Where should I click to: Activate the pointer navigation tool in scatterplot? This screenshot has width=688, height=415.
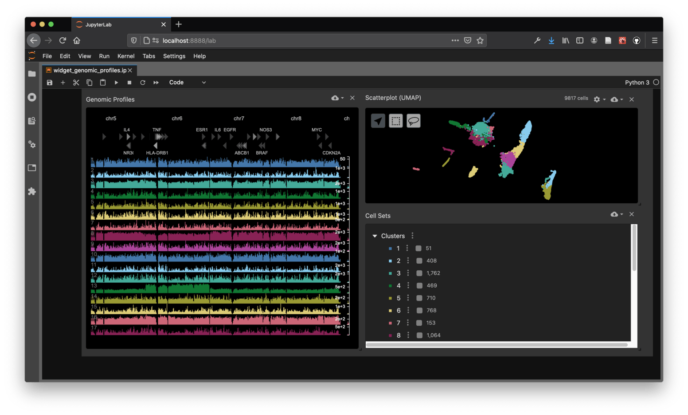pos(378,121)
